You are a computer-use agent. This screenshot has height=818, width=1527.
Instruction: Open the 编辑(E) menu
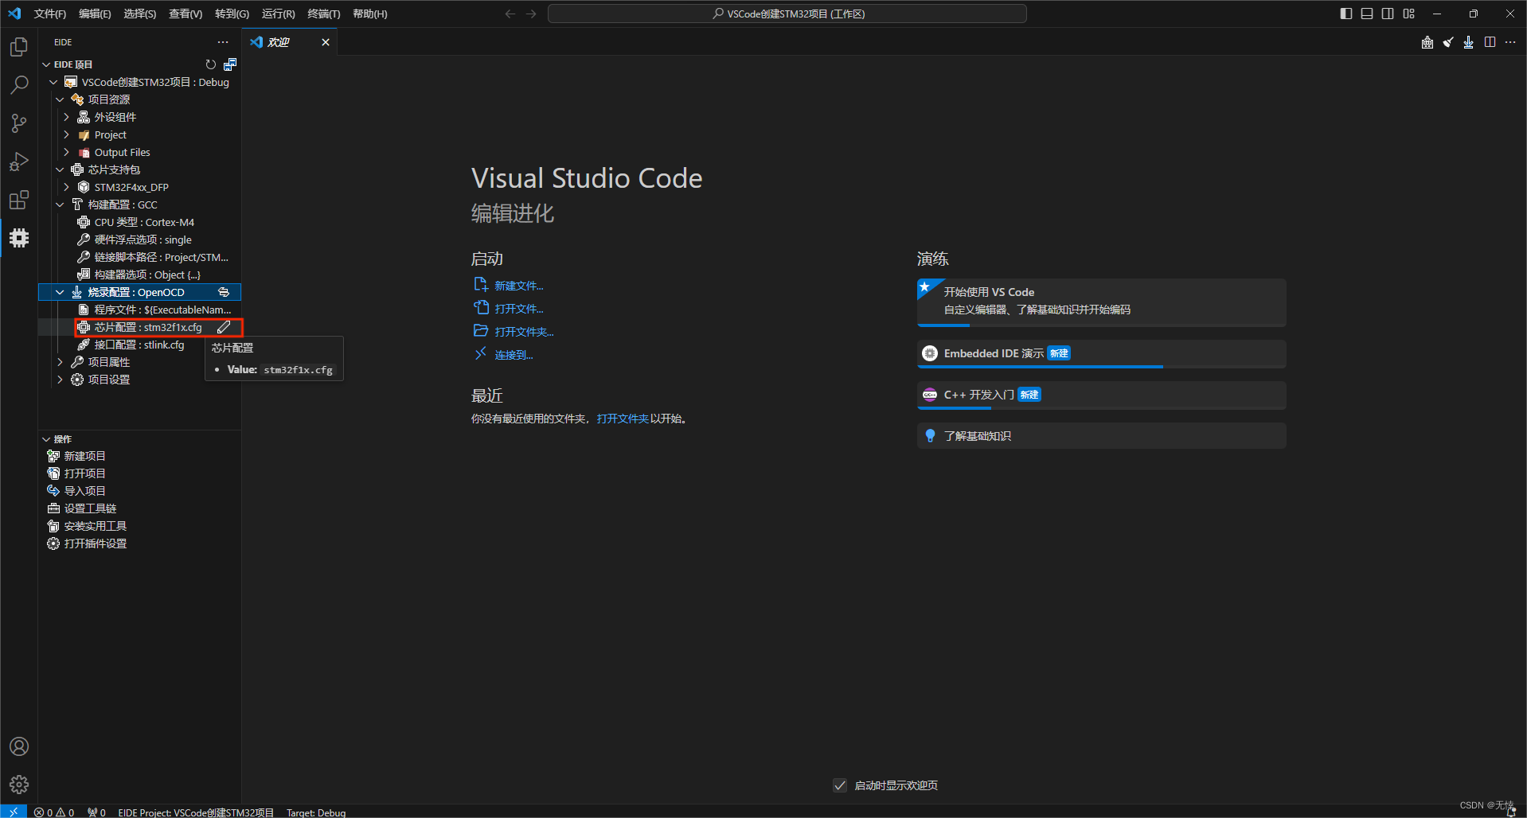click(95, 14)
